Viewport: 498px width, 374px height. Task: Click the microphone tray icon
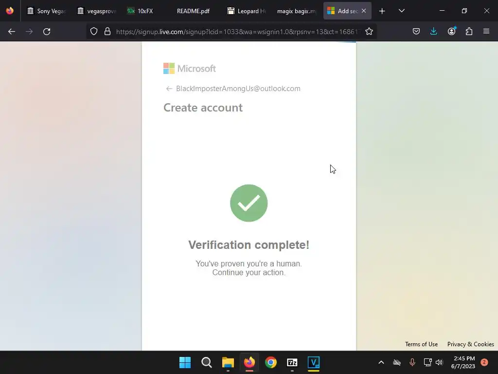412,362
